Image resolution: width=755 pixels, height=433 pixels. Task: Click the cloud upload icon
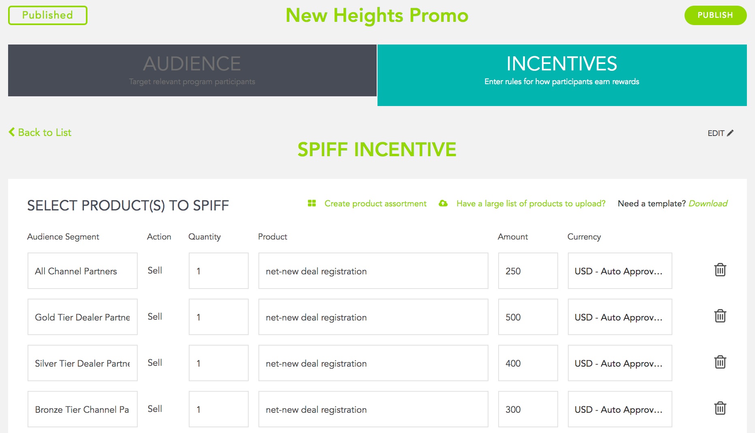point(443,204)
